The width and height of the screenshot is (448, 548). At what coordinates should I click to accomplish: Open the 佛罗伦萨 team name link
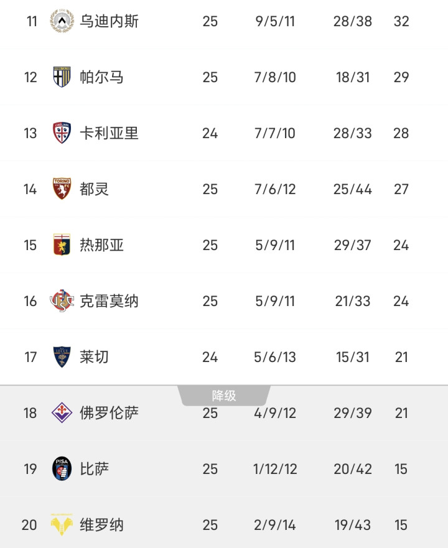coord(109,413)
